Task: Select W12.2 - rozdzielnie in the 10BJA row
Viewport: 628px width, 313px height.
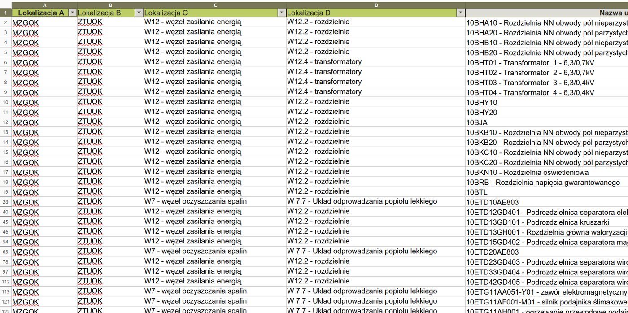Action: 375,122
